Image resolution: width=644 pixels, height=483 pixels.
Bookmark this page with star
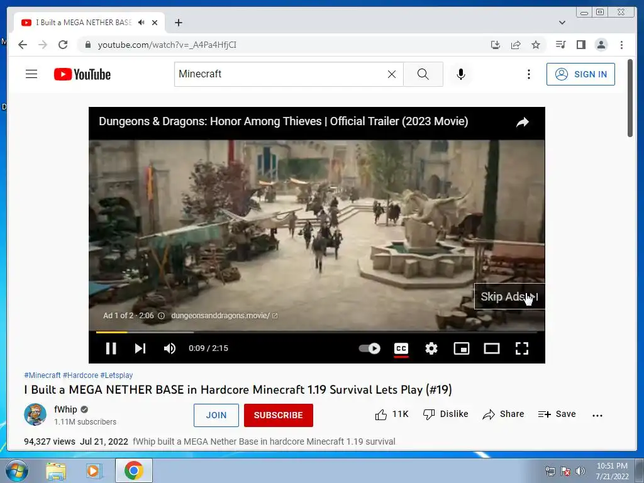click(x=536, y=45)
